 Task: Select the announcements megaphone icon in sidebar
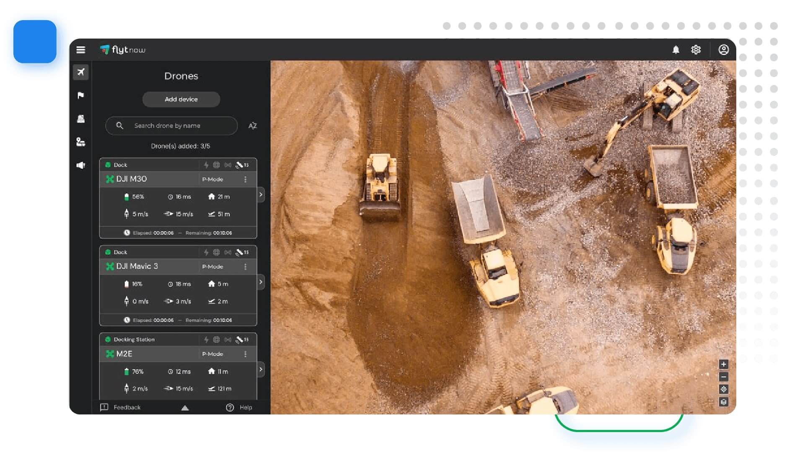(x=80, y=166)
